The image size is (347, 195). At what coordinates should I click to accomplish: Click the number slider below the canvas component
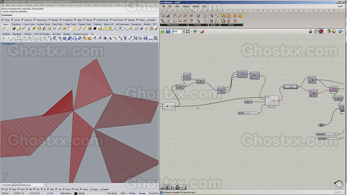click(248, 113)
